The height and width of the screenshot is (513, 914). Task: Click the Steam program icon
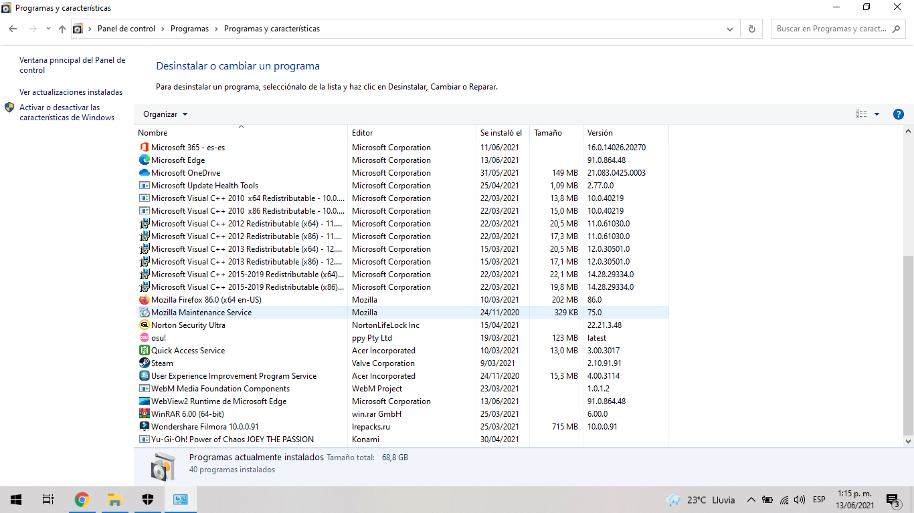144,363
